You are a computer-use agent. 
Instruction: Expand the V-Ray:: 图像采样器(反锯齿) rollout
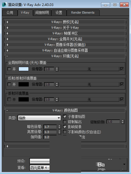[x=65, y=45]
